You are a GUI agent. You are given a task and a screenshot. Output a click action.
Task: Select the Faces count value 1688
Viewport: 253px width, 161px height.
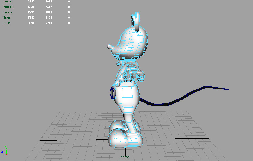49,12
